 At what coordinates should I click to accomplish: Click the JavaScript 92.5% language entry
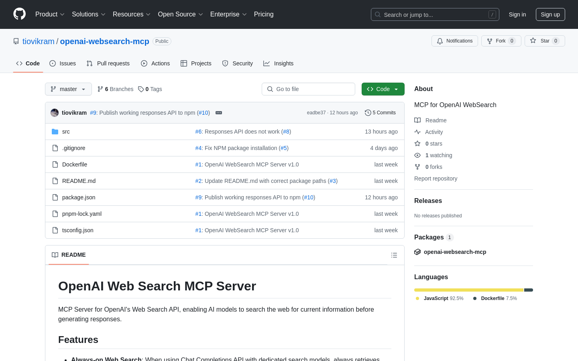pos(440,298)
